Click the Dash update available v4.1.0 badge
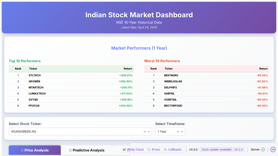Viewport: 278px width, 156px height. point(222,149)
